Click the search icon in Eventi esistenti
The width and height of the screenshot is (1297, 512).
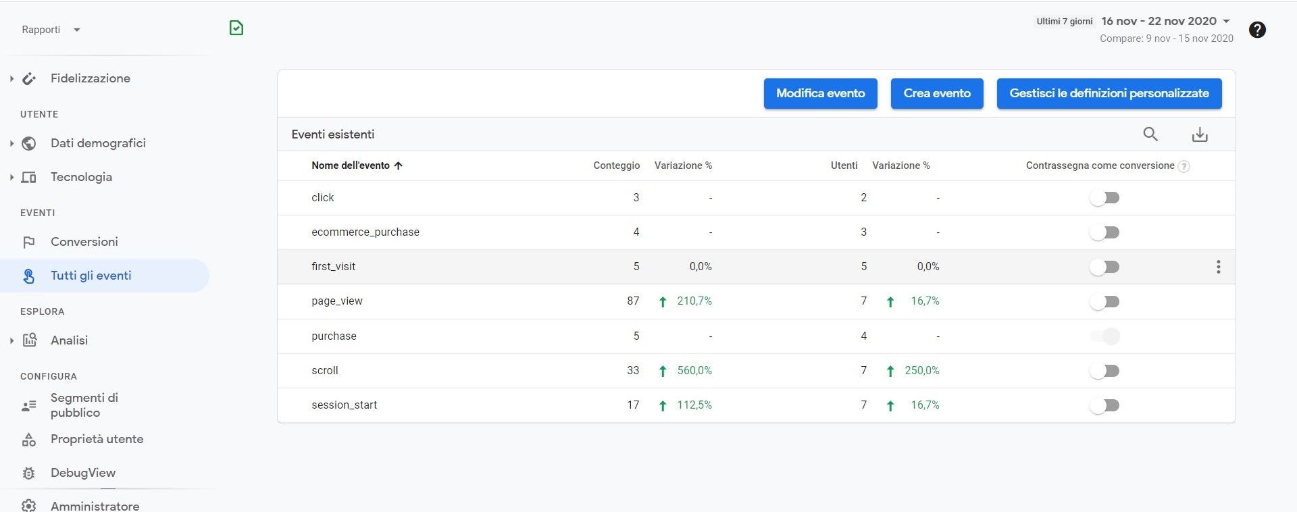1150,134
